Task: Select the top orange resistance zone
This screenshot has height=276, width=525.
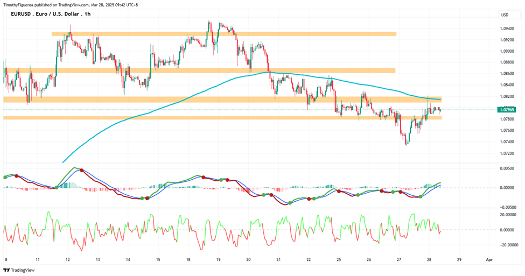Action: click(x=223, y=34)
